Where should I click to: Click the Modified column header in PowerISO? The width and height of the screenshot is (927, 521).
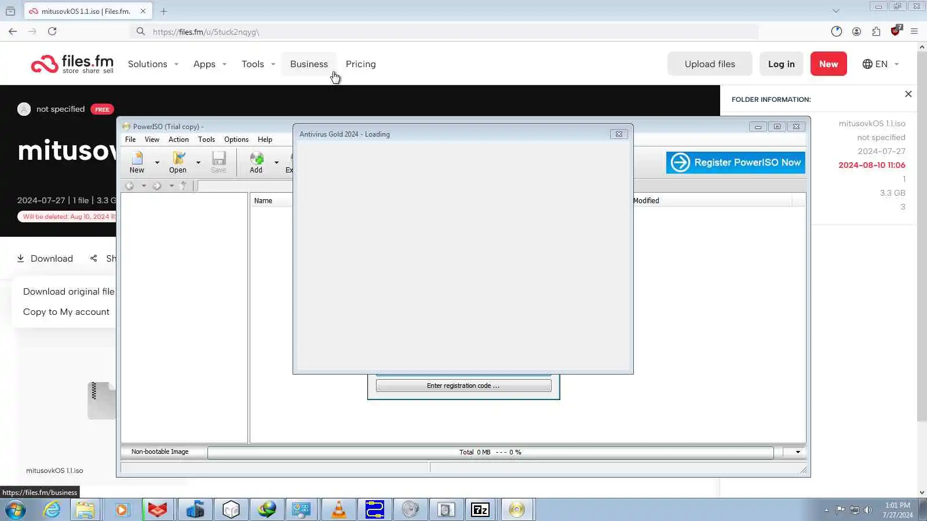(712, 200)
